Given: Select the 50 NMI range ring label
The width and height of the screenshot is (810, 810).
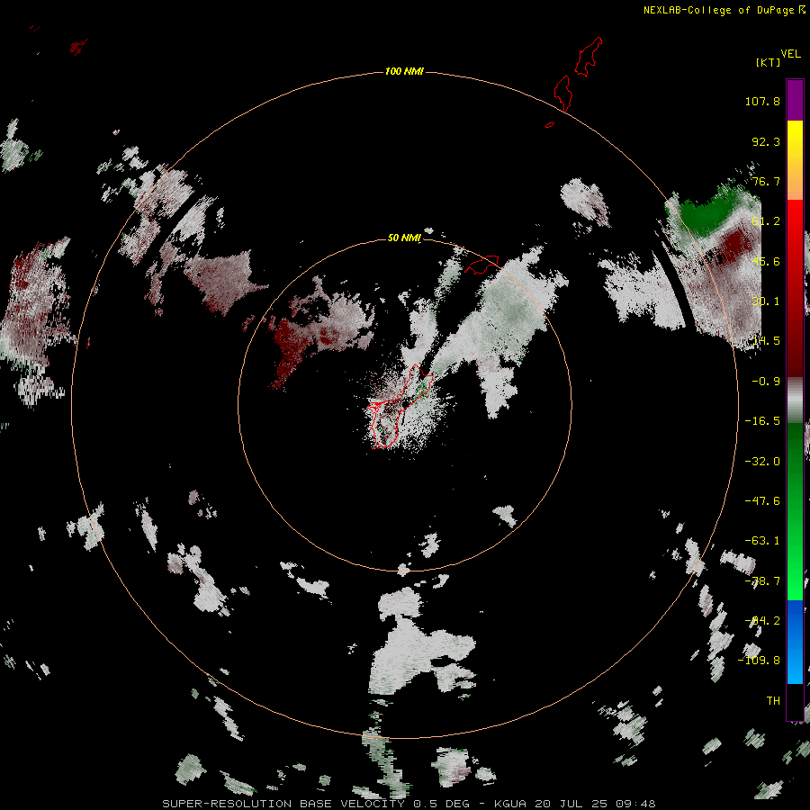Looking at the screenshot, I should pos(404,238).
